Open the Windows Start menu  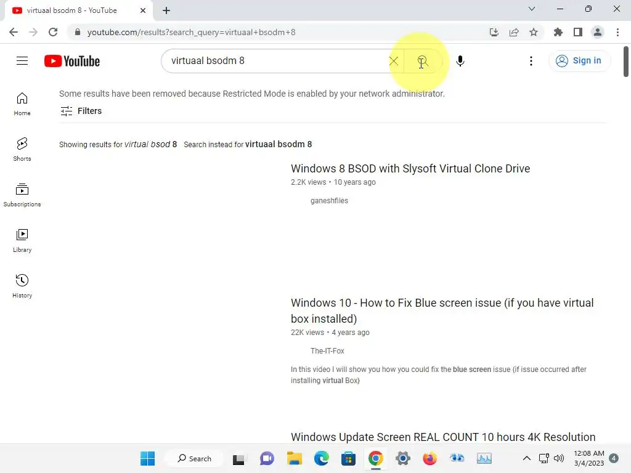point(148,458)
